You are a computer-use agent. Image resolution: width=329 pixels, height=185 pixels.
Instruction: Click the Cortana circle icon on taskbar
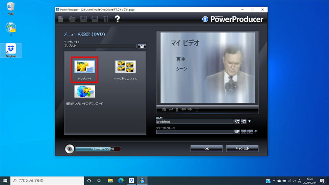(89, 181)
